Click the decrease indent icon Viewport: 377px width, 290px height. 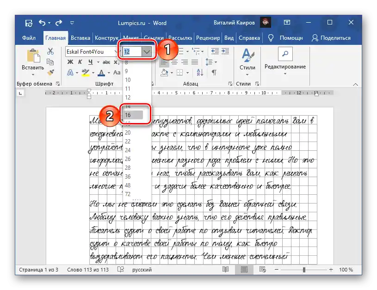[215, 51]
